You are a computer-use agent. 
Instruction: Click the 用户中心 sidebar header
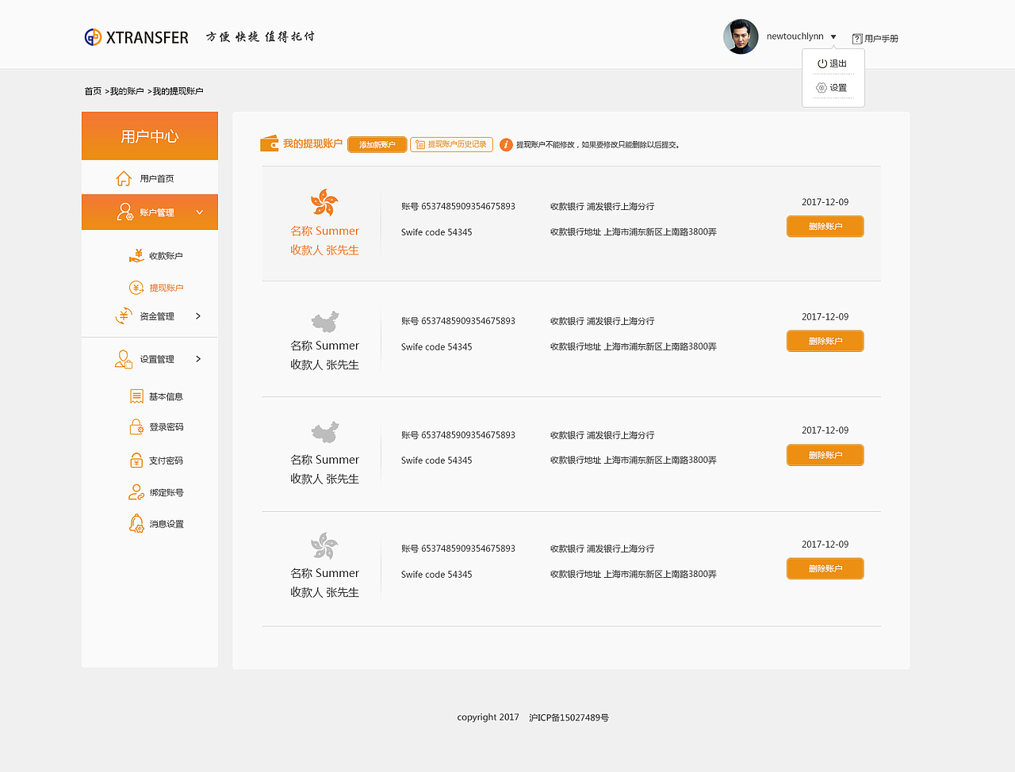tap(150, 136)
